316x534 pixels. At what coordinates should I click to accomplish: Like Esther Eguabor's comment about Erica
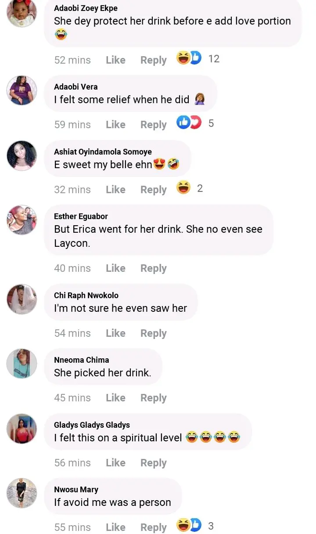pos(115,268)
